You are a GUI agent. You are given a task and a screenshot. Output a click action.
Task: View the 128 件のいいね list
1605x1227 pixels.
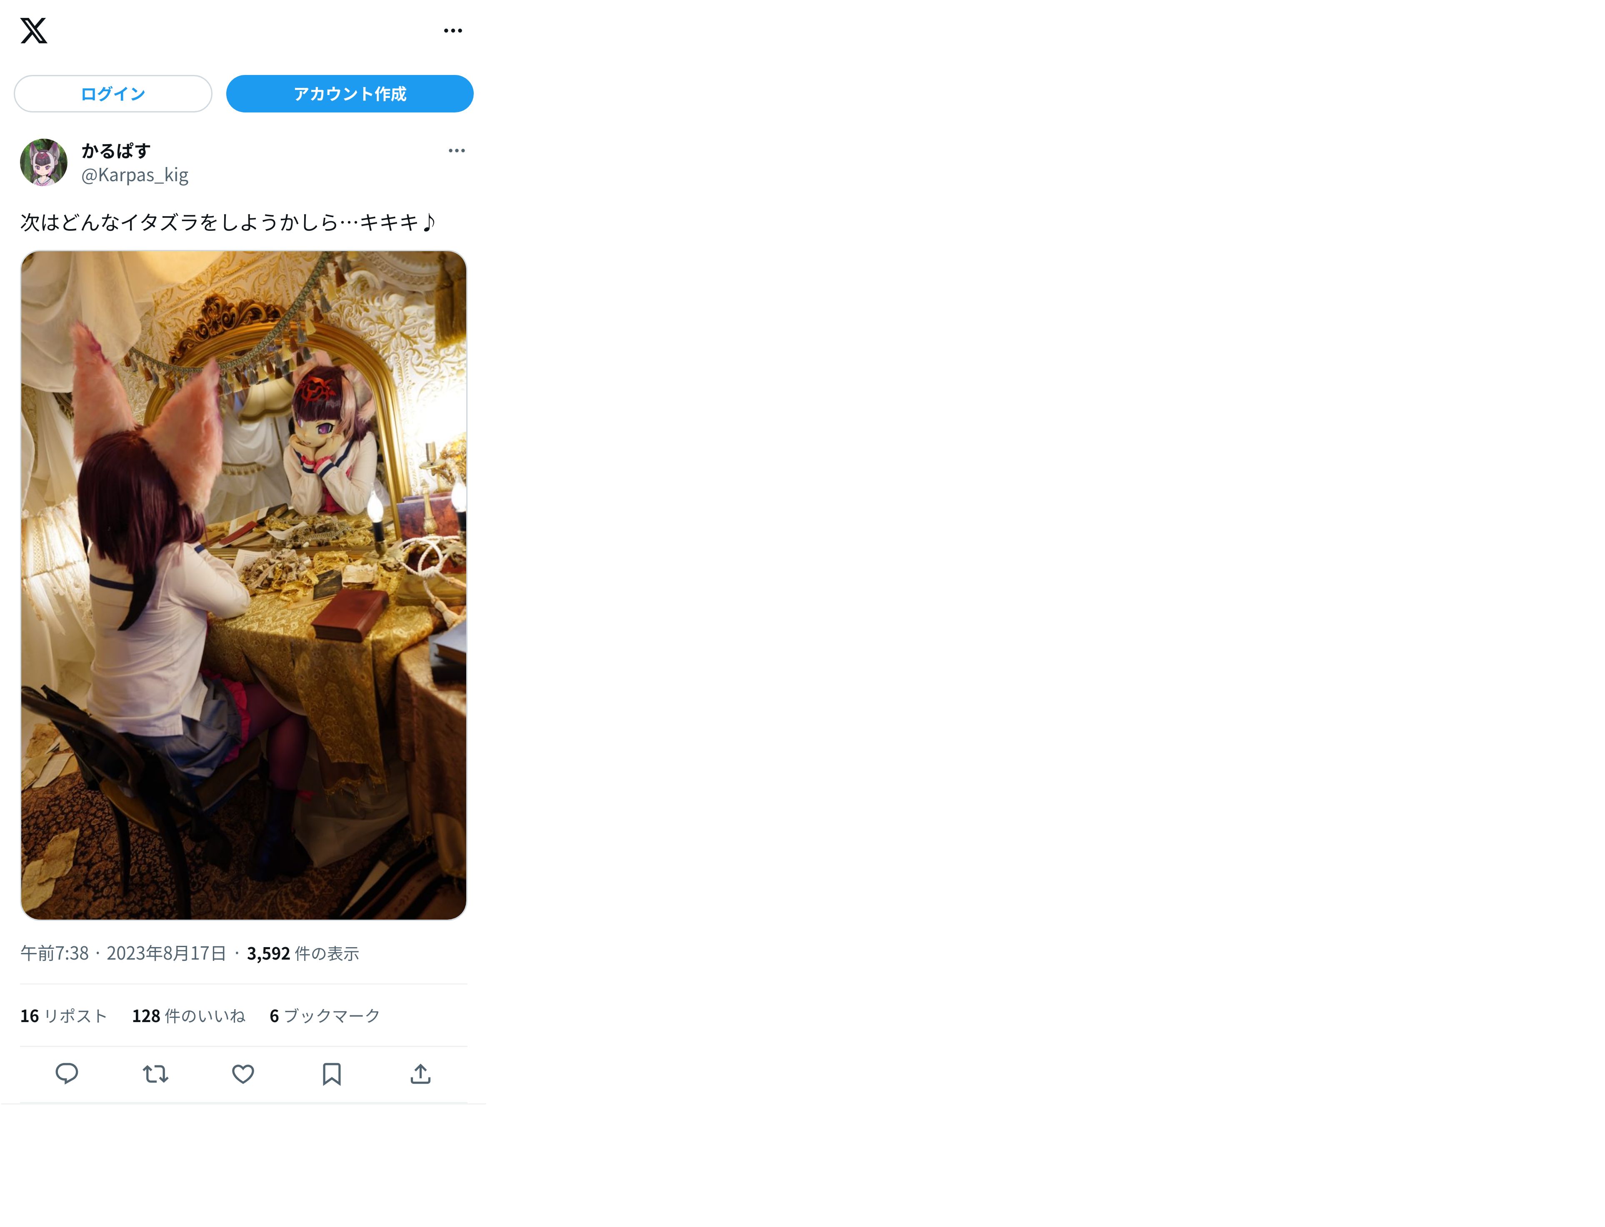click(x=188, y=1016)
